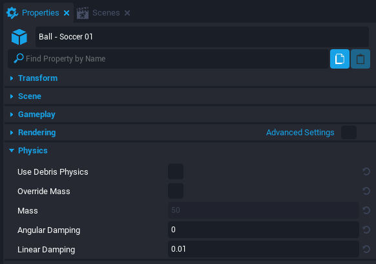Reset Use Debris Physics to default

pyautogui.click(x=366, y=171)
